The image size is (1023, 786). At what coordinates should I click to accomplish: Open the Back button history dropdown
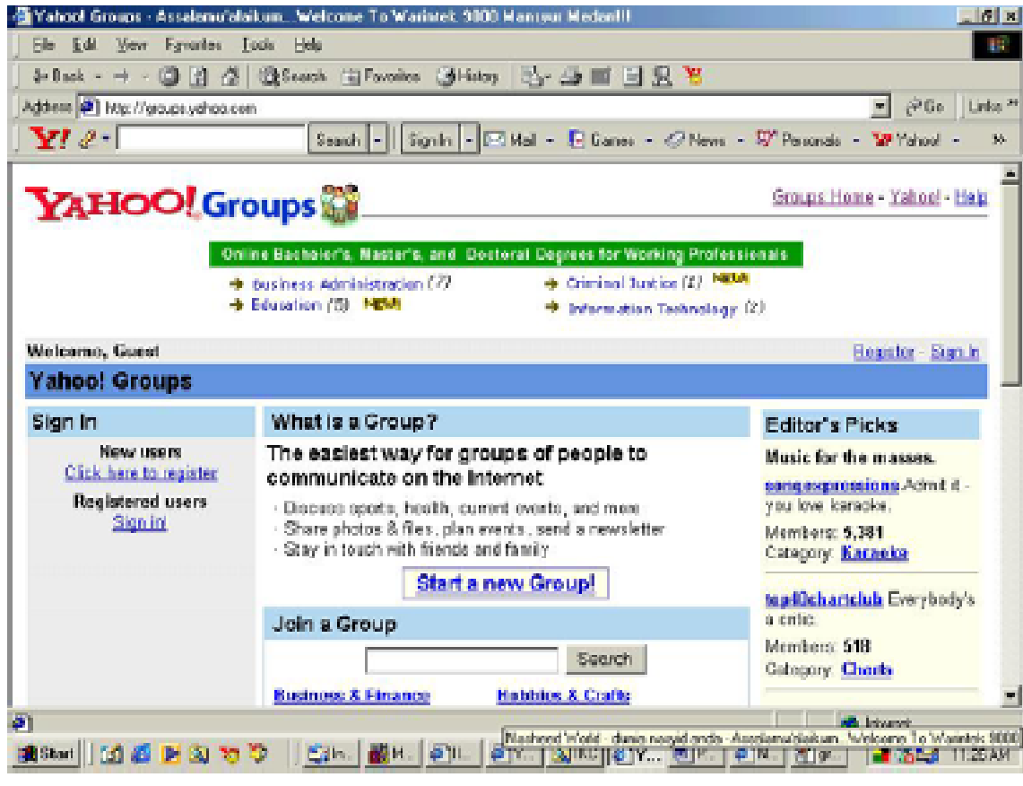tap(99, 77)
